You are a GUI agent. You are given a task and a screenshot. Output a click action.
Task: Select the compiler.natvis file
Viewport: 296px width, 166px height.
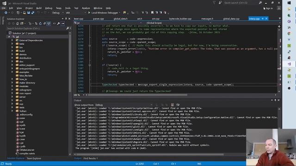27,154
